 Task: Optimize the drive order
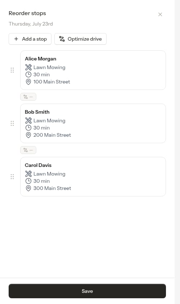(x=80, y=39)
